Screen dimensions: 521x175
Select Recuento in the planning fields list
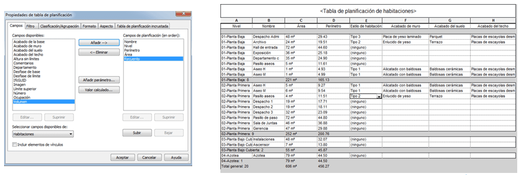tap(132, 59)
